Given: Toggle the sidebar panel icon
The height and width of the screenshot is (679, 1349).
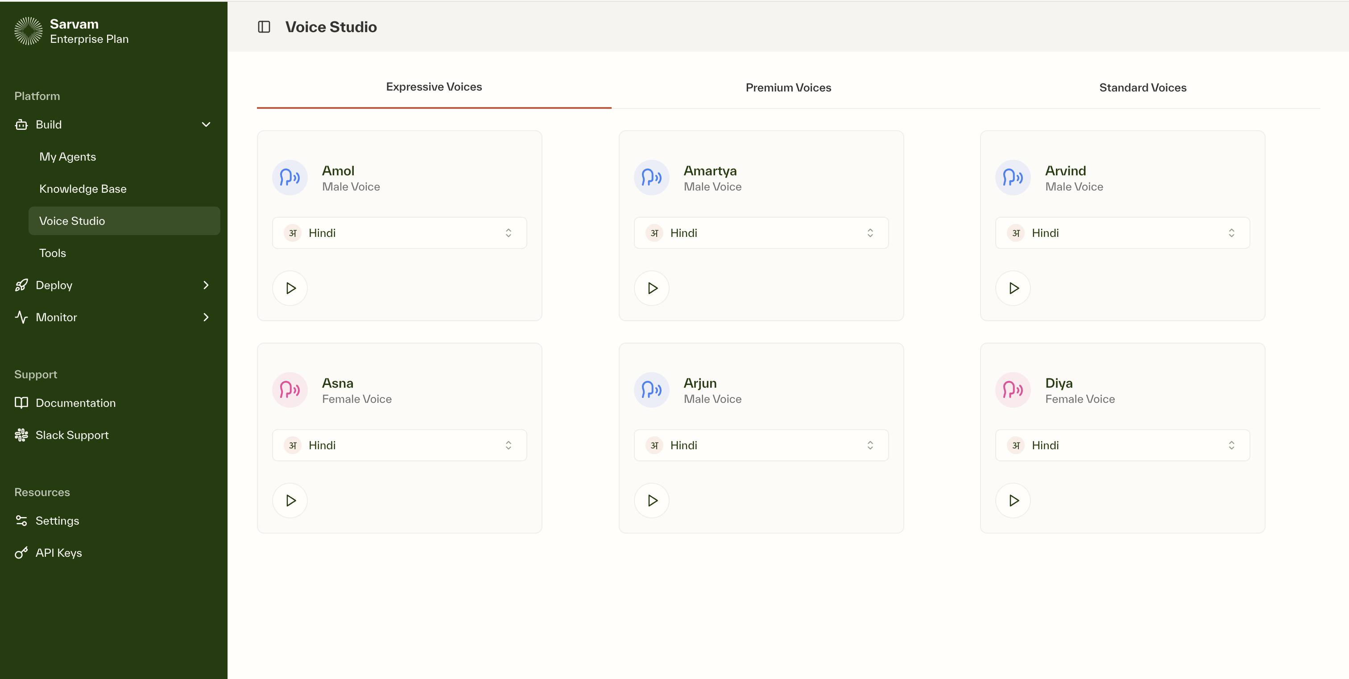Looking at the screenshot, I should click(x=264, y=27).
